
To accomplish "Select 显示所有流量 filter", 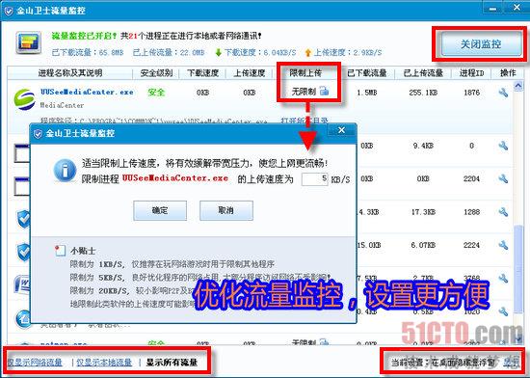I will 172,363.
